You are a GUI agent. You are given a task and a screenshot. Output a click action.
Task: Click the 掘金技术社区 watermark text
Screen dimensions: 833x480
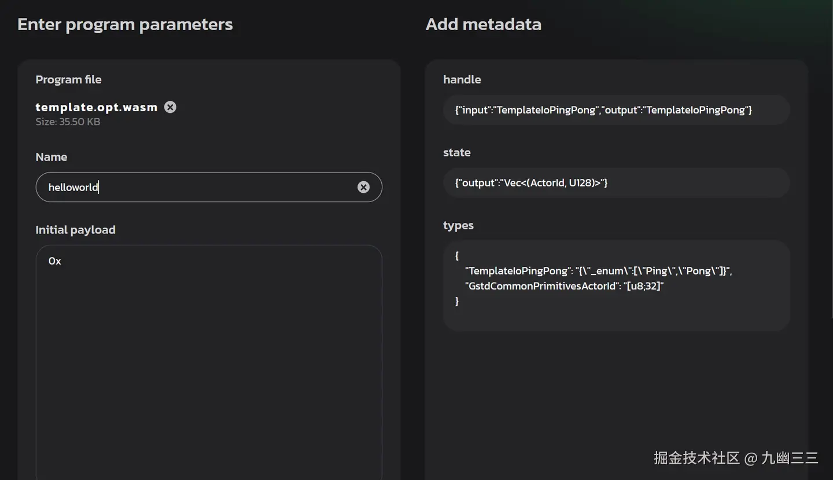(x=696, y=458)
